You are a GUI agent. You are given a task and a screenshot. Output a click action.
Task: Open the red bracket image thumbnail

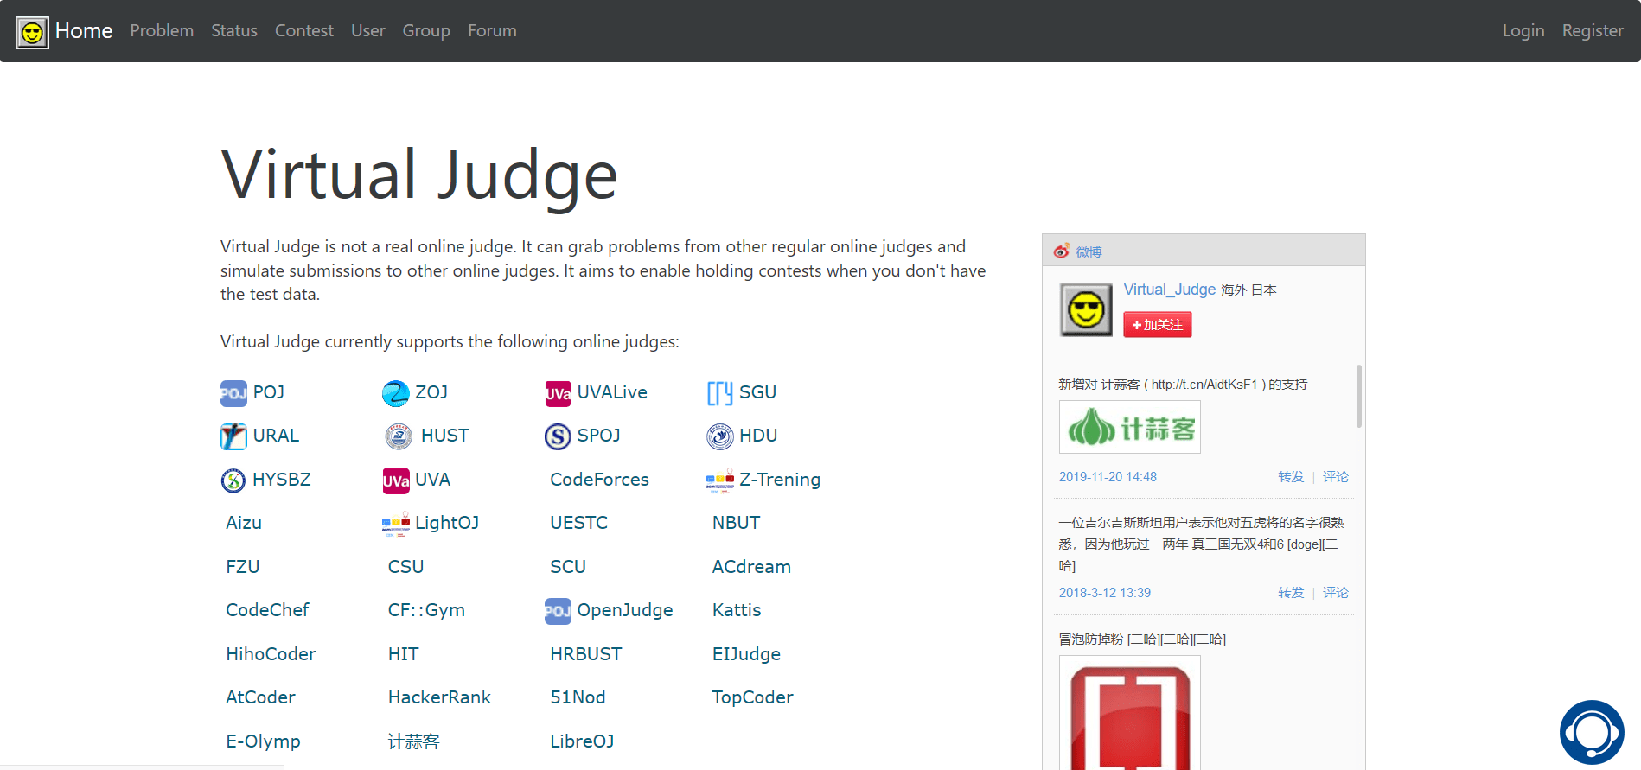(1129, 713)
